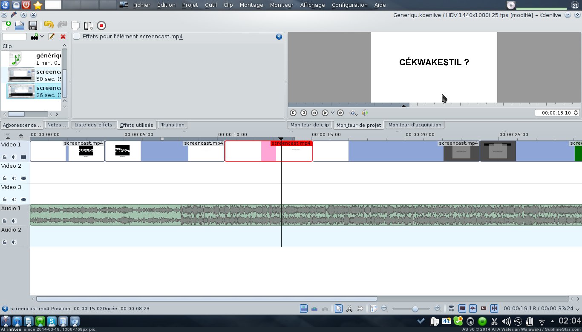The width and height of the screenshot is (582, 332).
Task: Select the spacer tool arrow icon
Action: [360, 309]
